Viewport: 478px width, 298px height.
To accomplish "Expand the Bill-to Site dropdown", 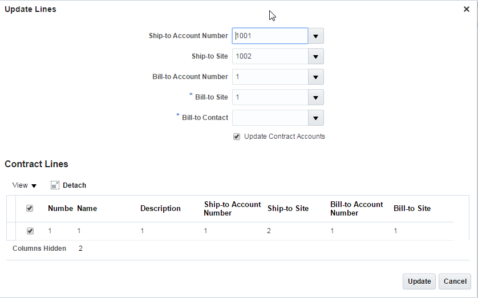I will (316, 97).
